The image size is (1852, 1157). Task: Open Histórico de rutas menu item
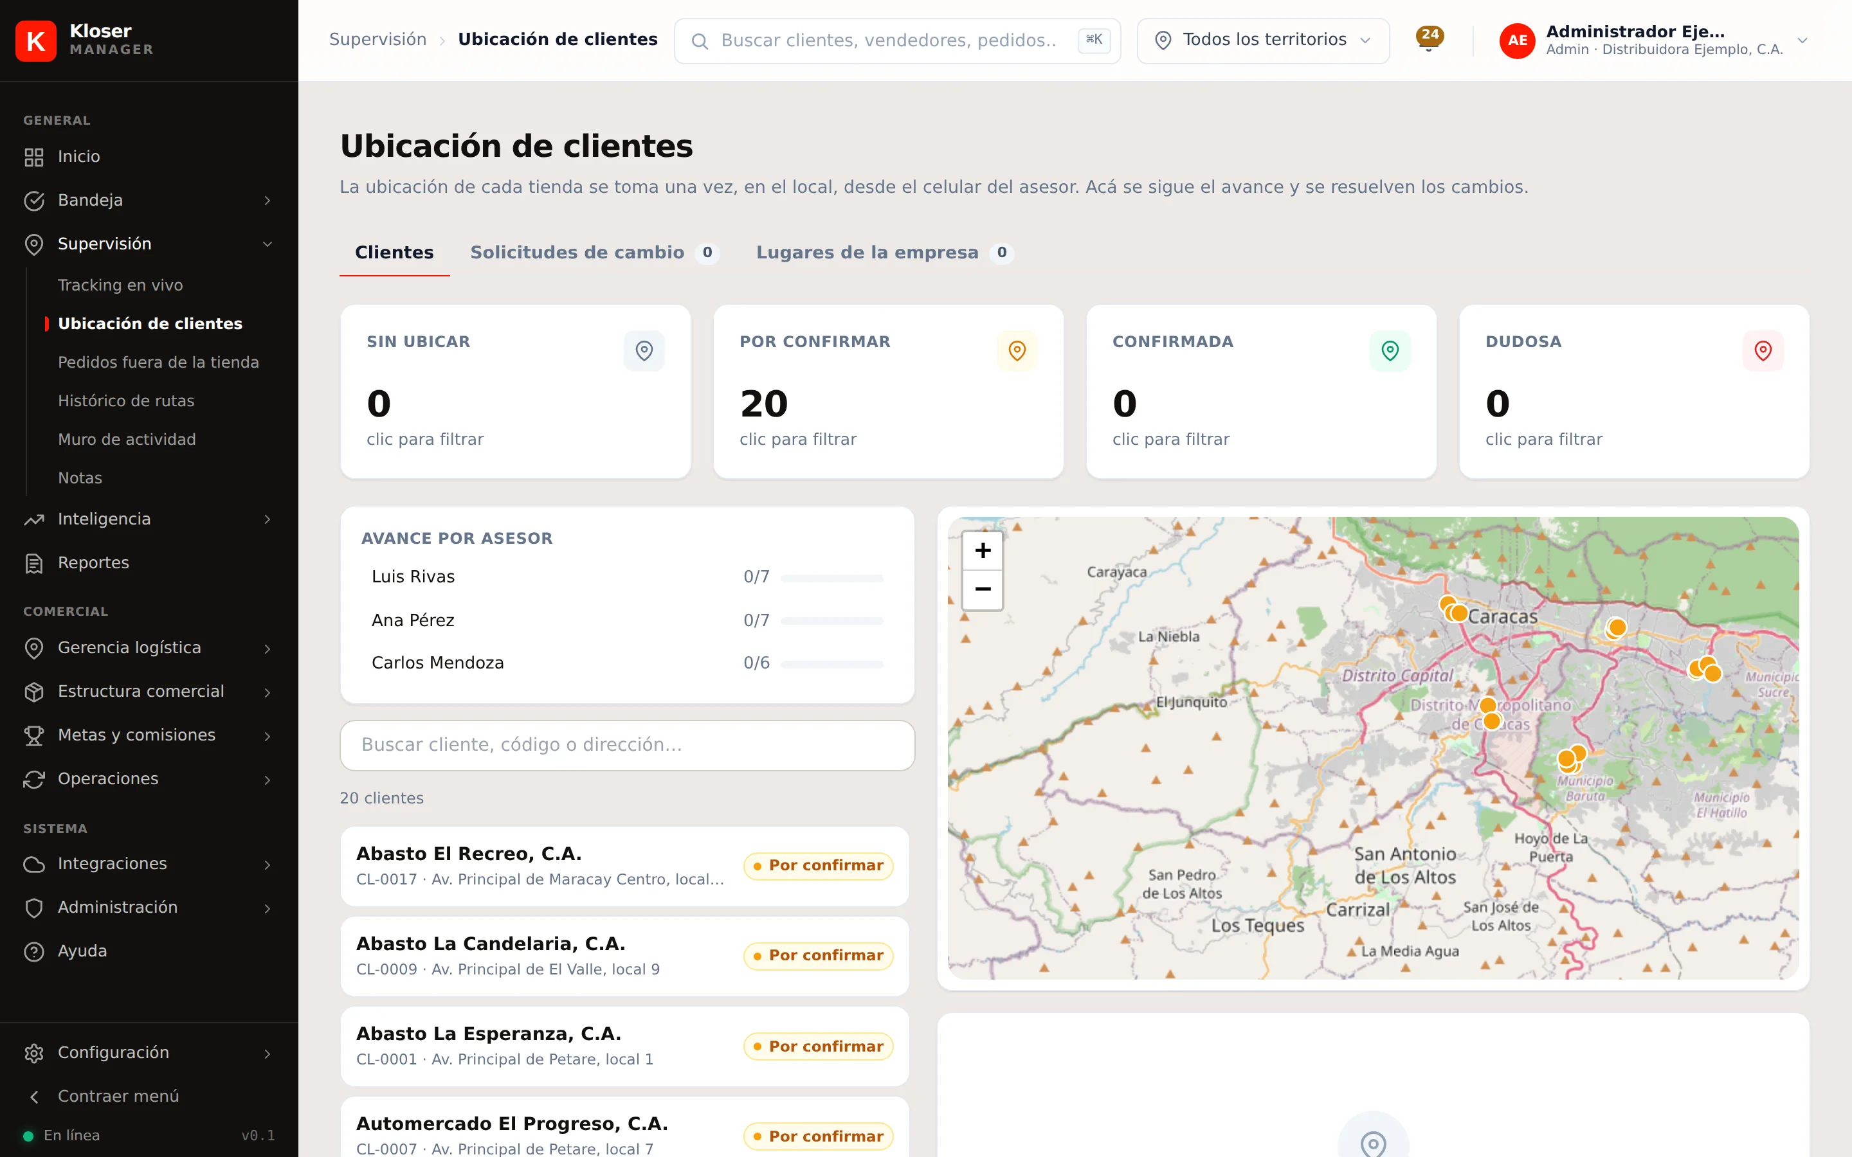pyautogui.click(x=126, y=401)
